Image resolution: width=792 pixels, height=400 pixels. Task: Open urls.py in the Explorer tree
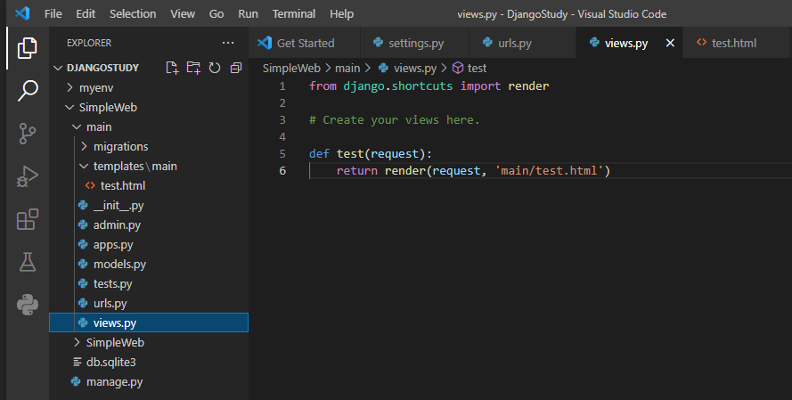pyautogui.click(x=149, y=303)
